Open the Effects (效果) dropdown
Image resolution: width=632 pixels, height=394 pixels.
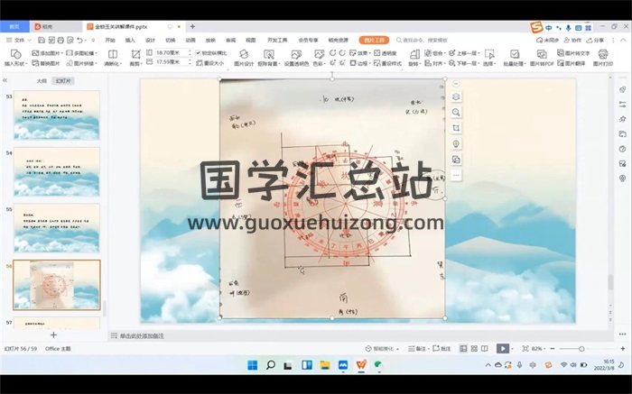(359, 53)
